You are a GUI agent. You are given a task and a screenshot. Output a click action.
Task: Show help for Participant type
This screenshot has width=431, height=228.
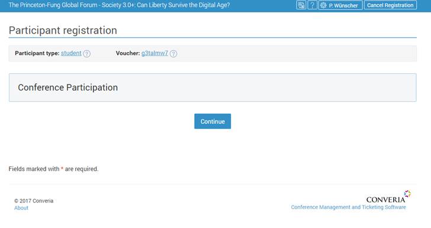click(x=87, y=54)
